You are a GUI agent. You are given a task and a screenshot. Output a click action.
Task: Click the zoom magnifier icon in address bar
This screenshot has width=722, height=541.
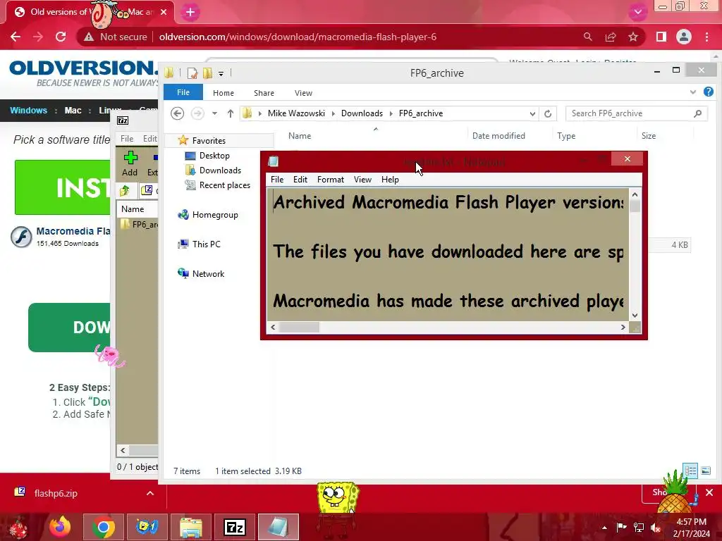pos(587,37)
